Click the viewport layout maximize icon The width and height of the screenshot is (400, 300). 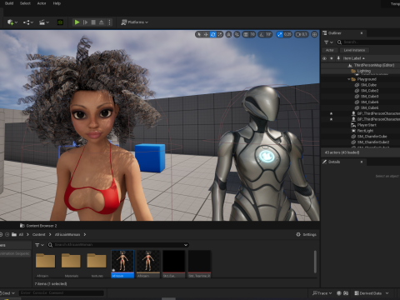tap(314, 34)
